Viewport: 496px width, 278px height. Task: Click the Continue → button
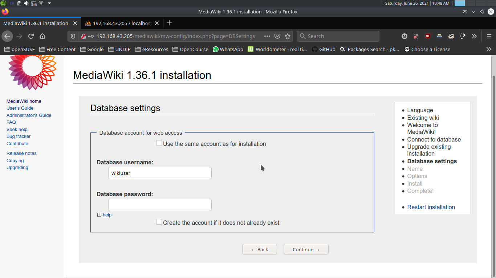tap(306, 249)
